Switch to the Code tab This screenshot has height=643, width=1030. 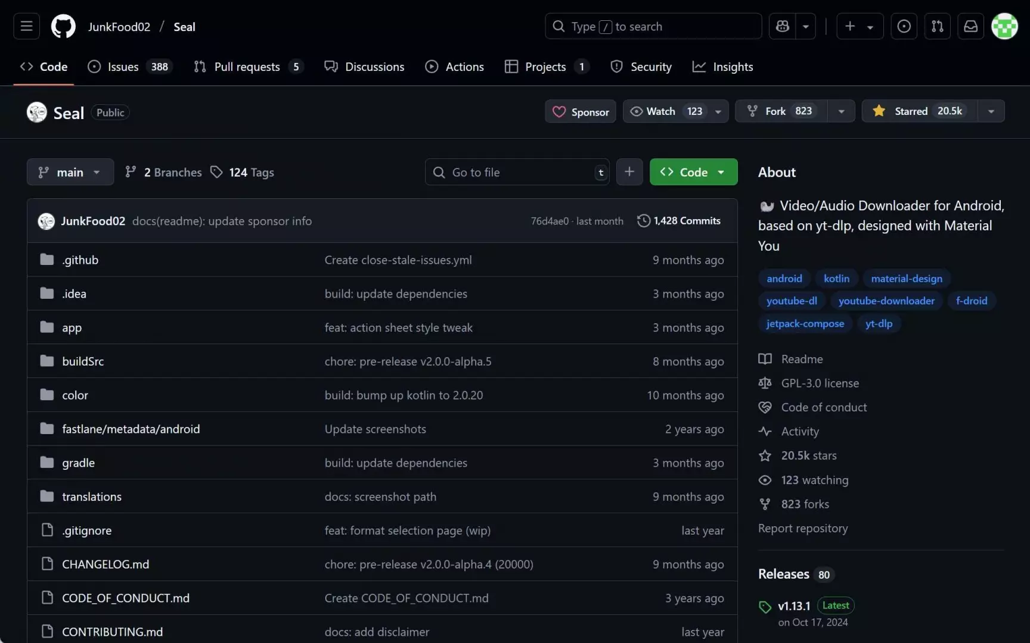44,67
